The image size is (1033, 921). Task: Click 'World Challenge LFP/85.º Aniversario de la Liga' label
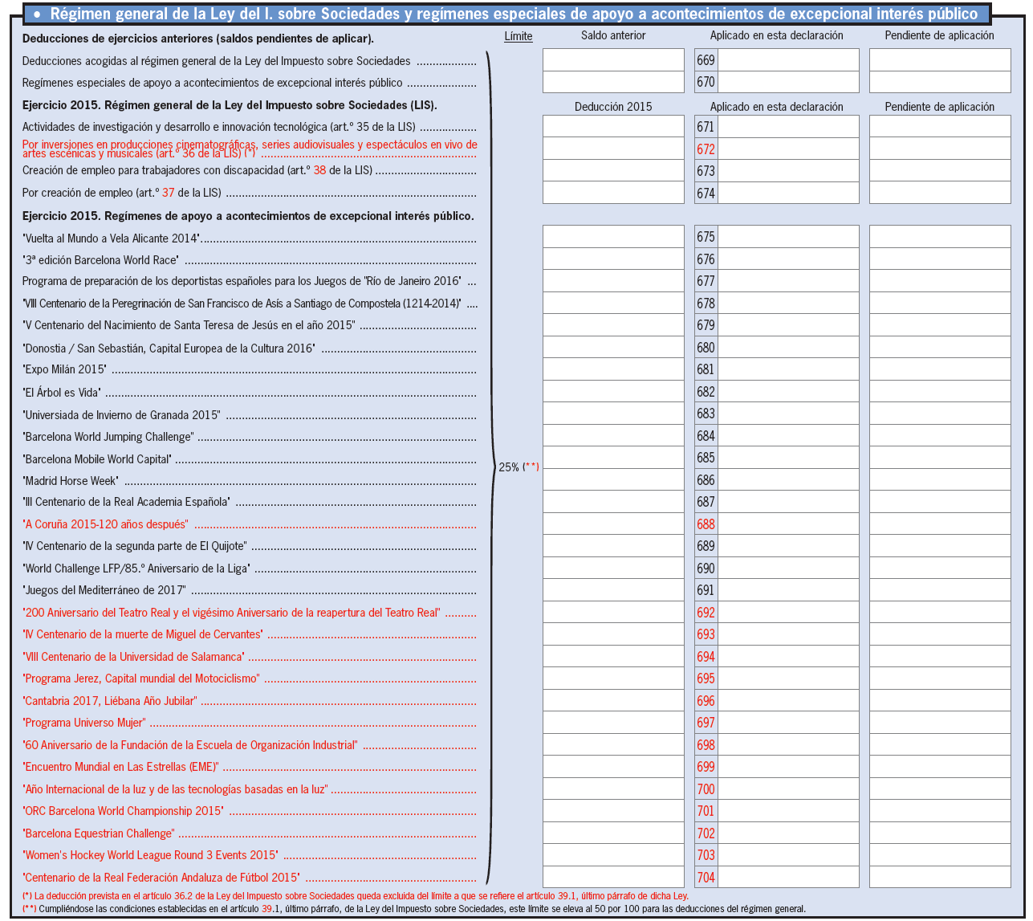136,568
